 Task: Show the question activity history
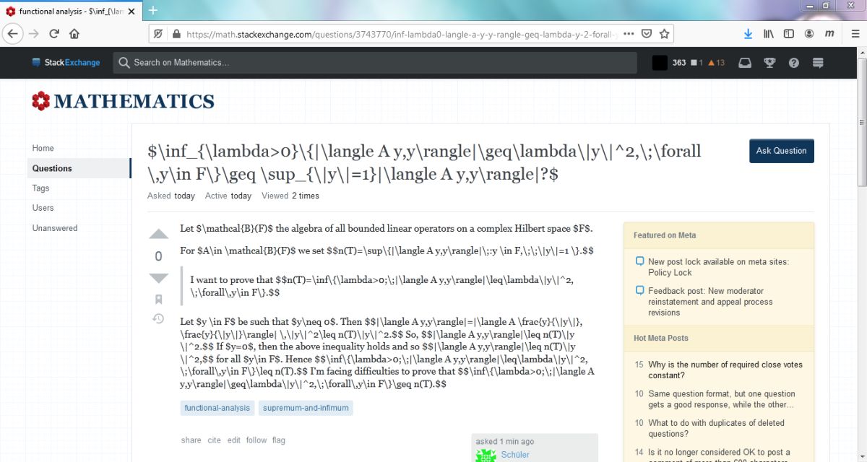tap(159, 318)
